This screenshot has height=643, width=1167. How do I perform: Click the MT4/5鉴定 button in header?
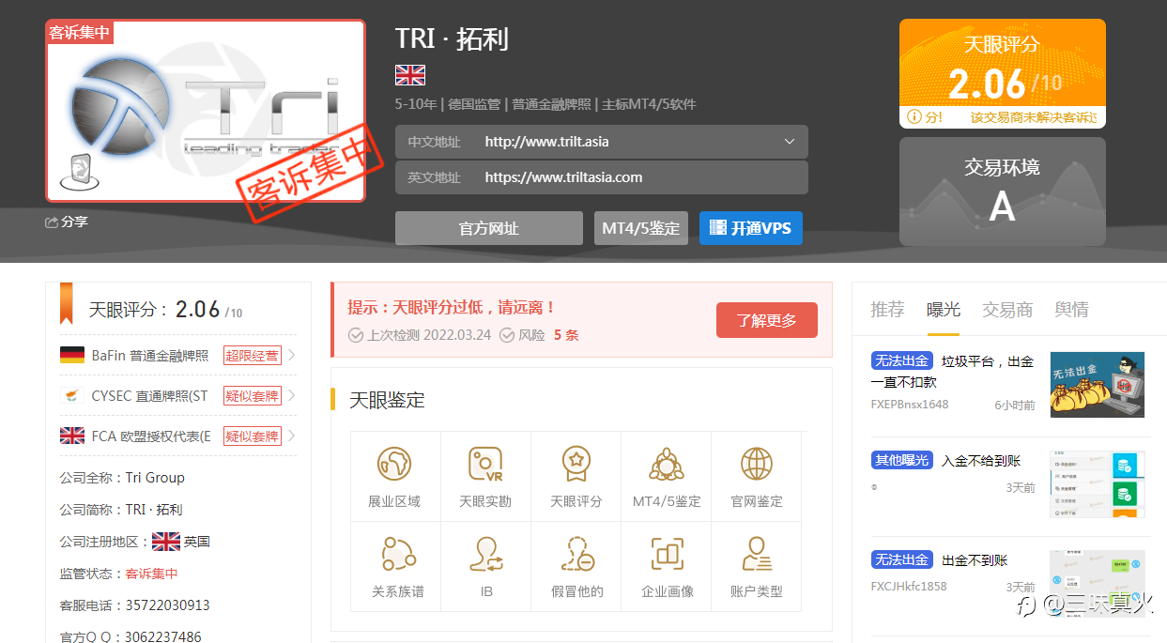(x=641, y=228)
